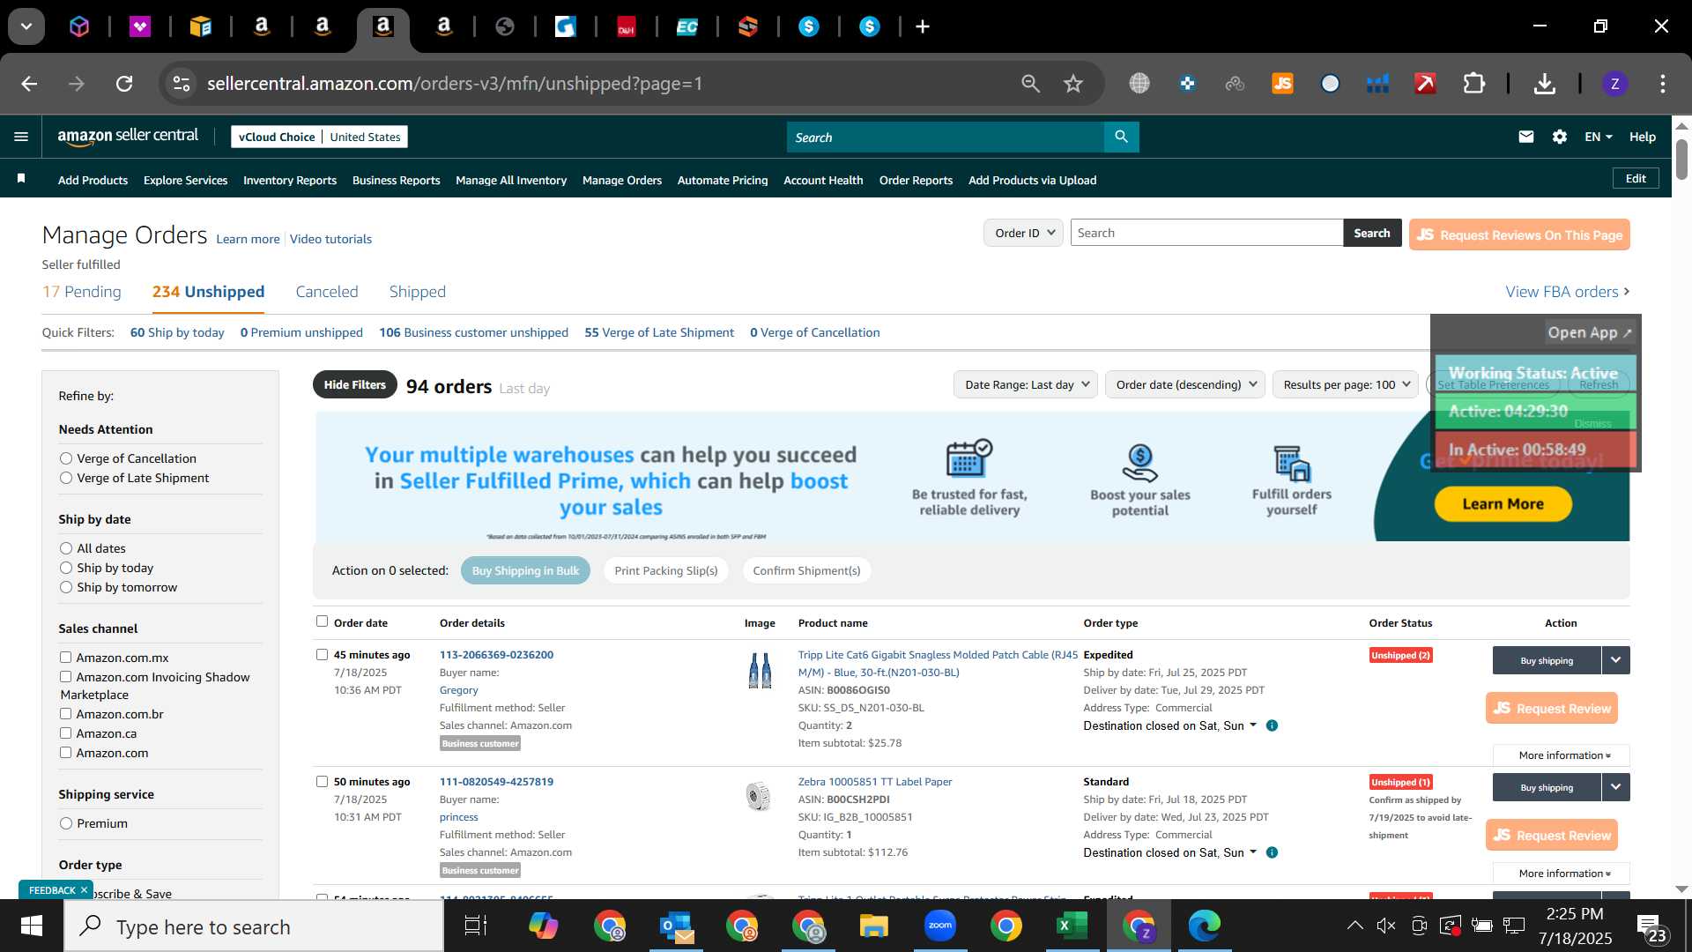Open the Order date (descending) sort dropdown
This screenshot has width=1692, height=952.
[1185, 384]
